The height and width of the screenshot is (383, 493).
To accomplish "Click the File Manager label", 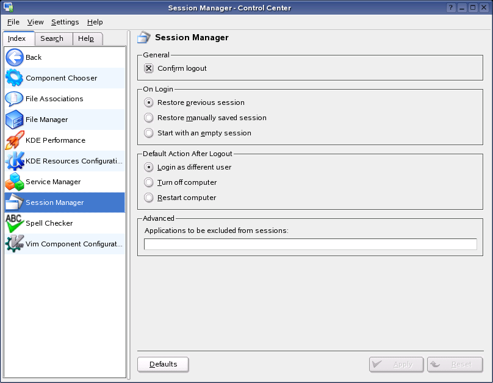I will [46, 120].
